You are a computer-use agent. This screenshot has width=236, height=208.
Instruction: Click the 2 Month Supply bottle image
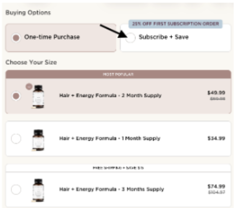pos(38,96)
